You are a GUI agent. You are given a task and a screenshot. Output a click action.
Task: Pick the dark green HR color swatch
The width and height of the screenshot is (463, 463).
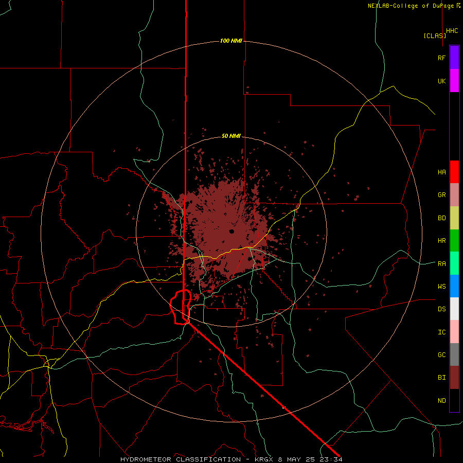[454, 241]
